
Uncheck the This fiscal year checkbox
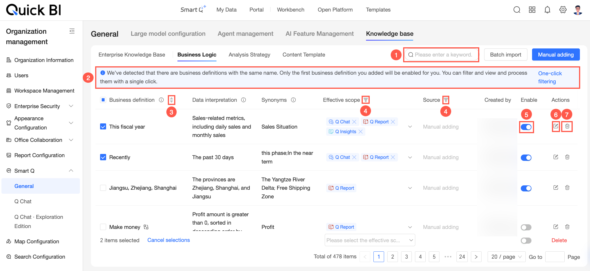103,127
